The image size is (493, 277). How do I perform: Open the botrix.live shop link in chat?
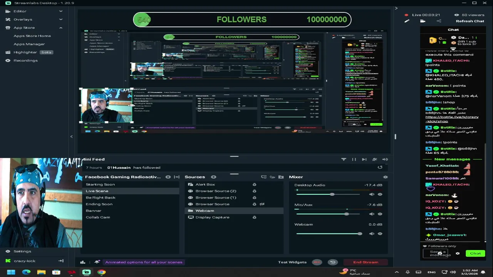(x=452, y=119)
